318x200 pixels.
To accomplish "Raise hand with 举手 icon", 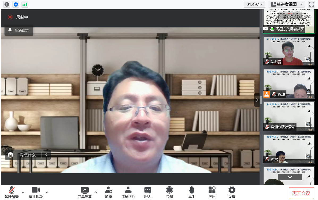I will (192, 192).
